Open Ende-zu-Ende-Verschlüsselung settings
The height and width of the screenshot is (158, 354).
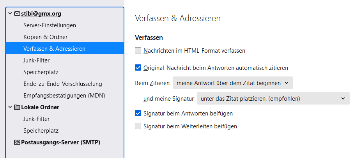point(62,84)
